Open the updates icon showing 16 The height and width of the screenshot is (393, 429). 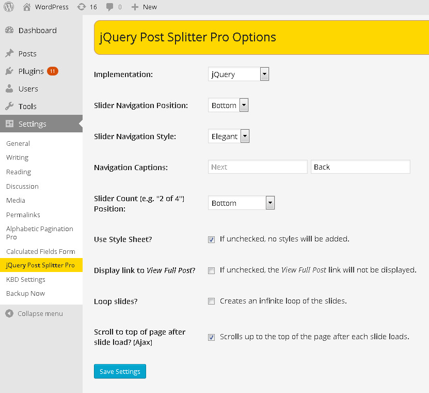81,7
